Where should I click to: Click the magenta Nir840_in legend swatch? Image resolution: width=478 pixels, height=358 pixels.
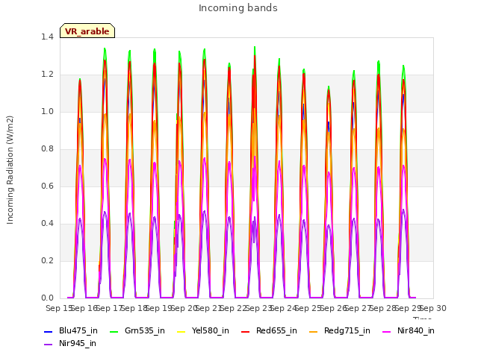387,331
